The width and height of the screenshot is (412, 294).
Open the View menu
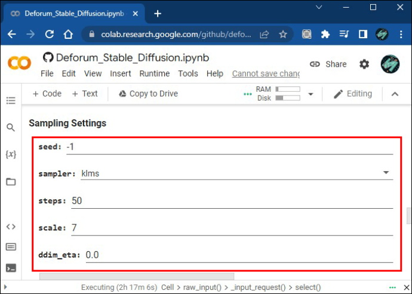click(93, 73)
